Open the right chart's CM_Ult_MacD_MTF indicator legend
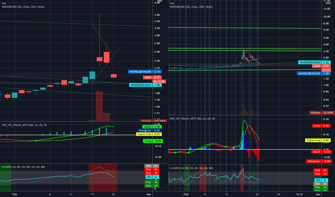Viewport: 335px width, 197px height. pyautogui.click(x=192, y=119)
